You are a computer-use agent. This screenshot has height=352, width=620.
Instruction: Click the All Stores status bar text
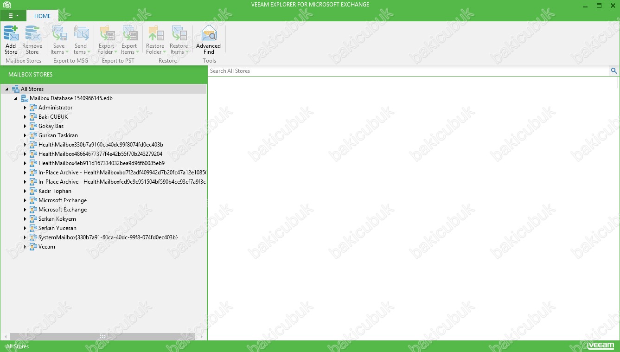(x=18, y=346)
